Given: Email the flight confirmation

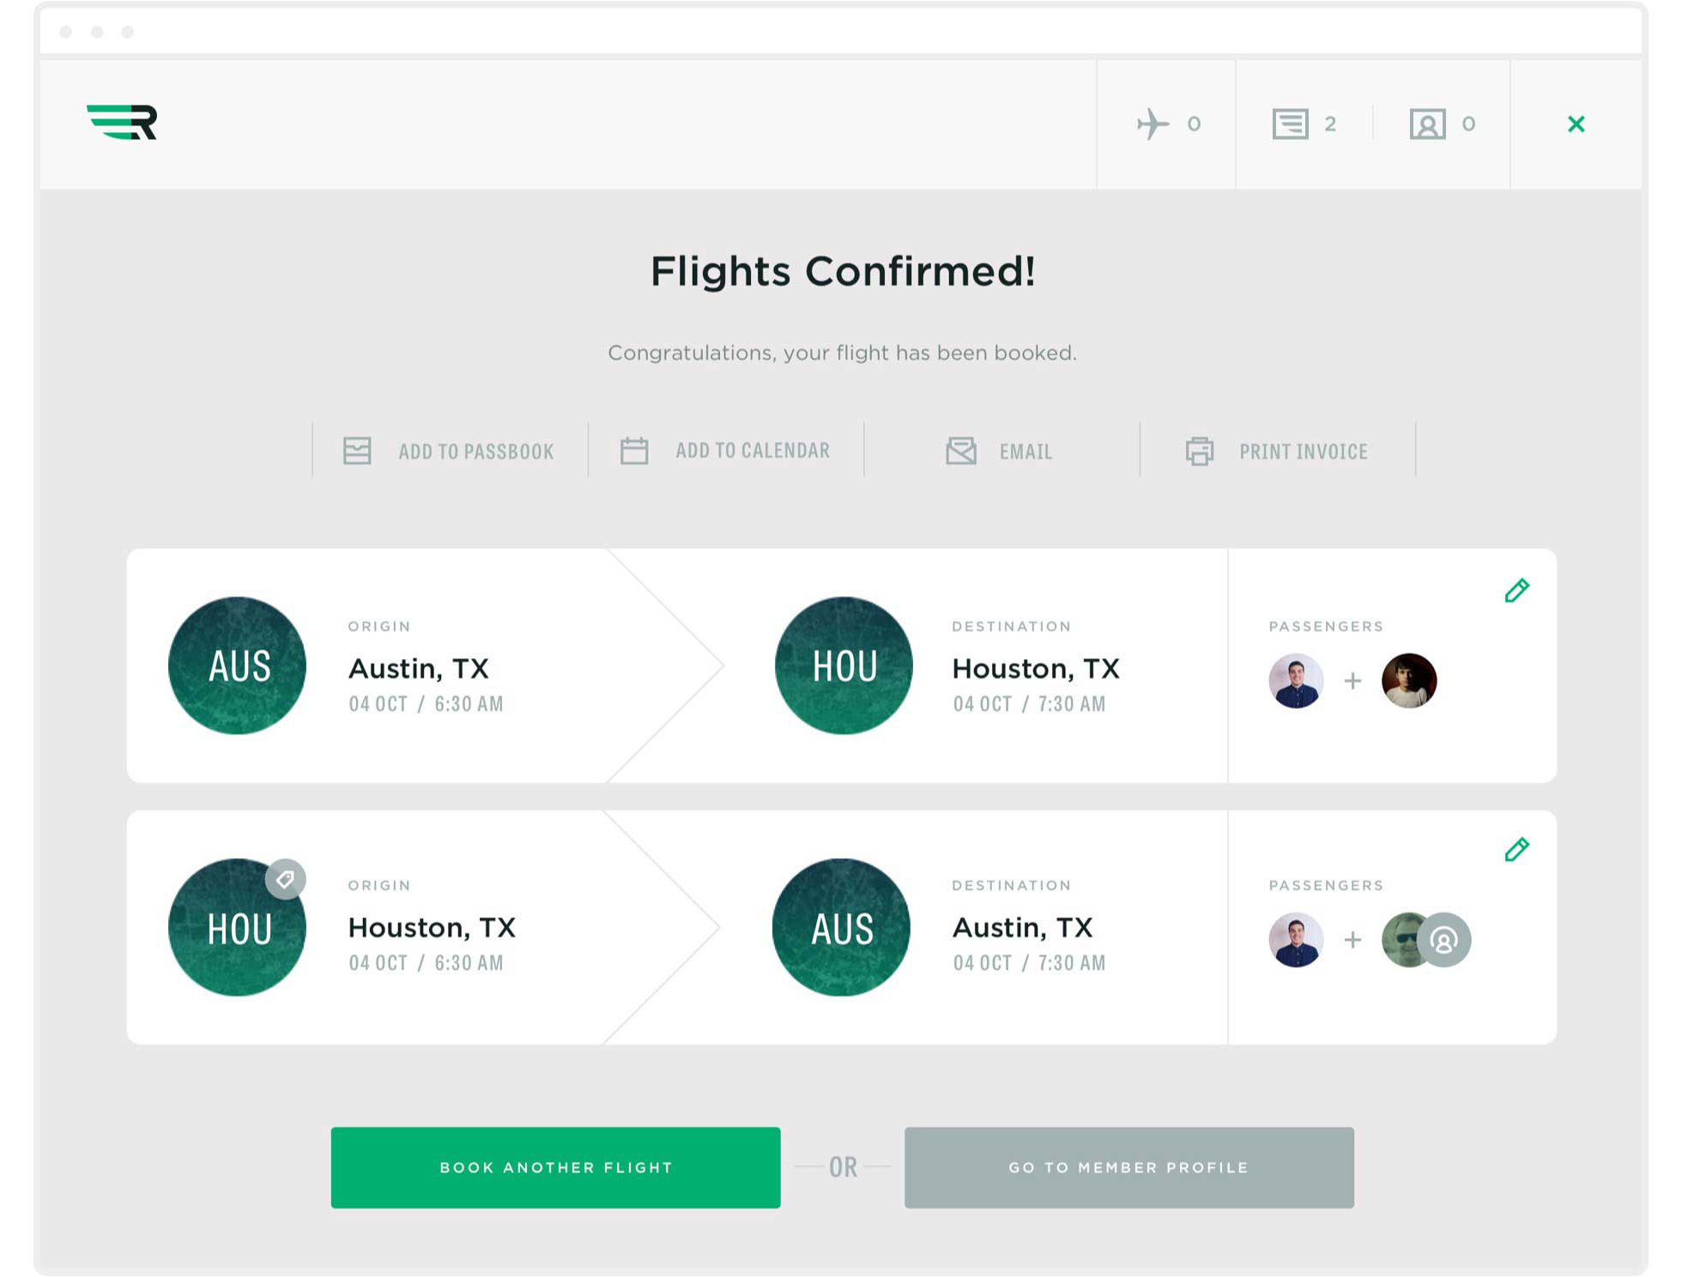Looking at the screenshot, I should (1001, 451).
